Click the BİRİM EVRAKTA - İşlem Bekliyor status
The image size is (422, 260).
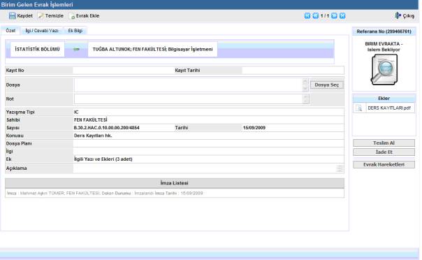click(384, 47)
